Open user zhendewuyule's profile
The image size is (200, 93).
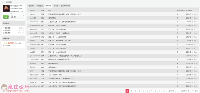point(35,86)
